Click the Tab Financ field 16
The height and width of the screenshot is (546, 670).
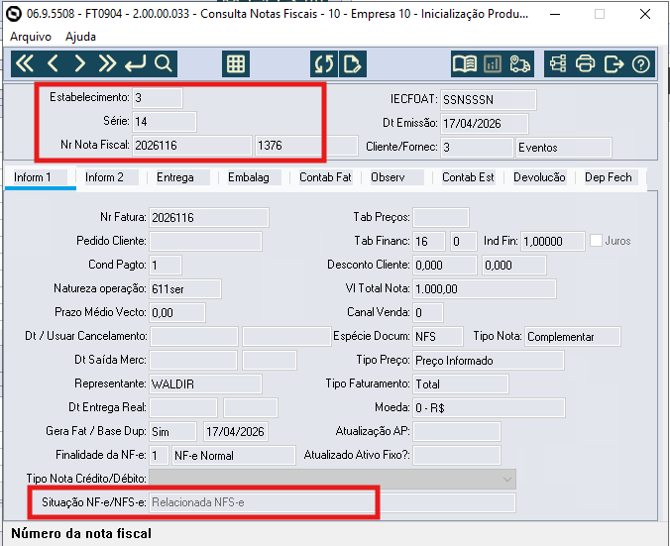click(x=429, y=242)
